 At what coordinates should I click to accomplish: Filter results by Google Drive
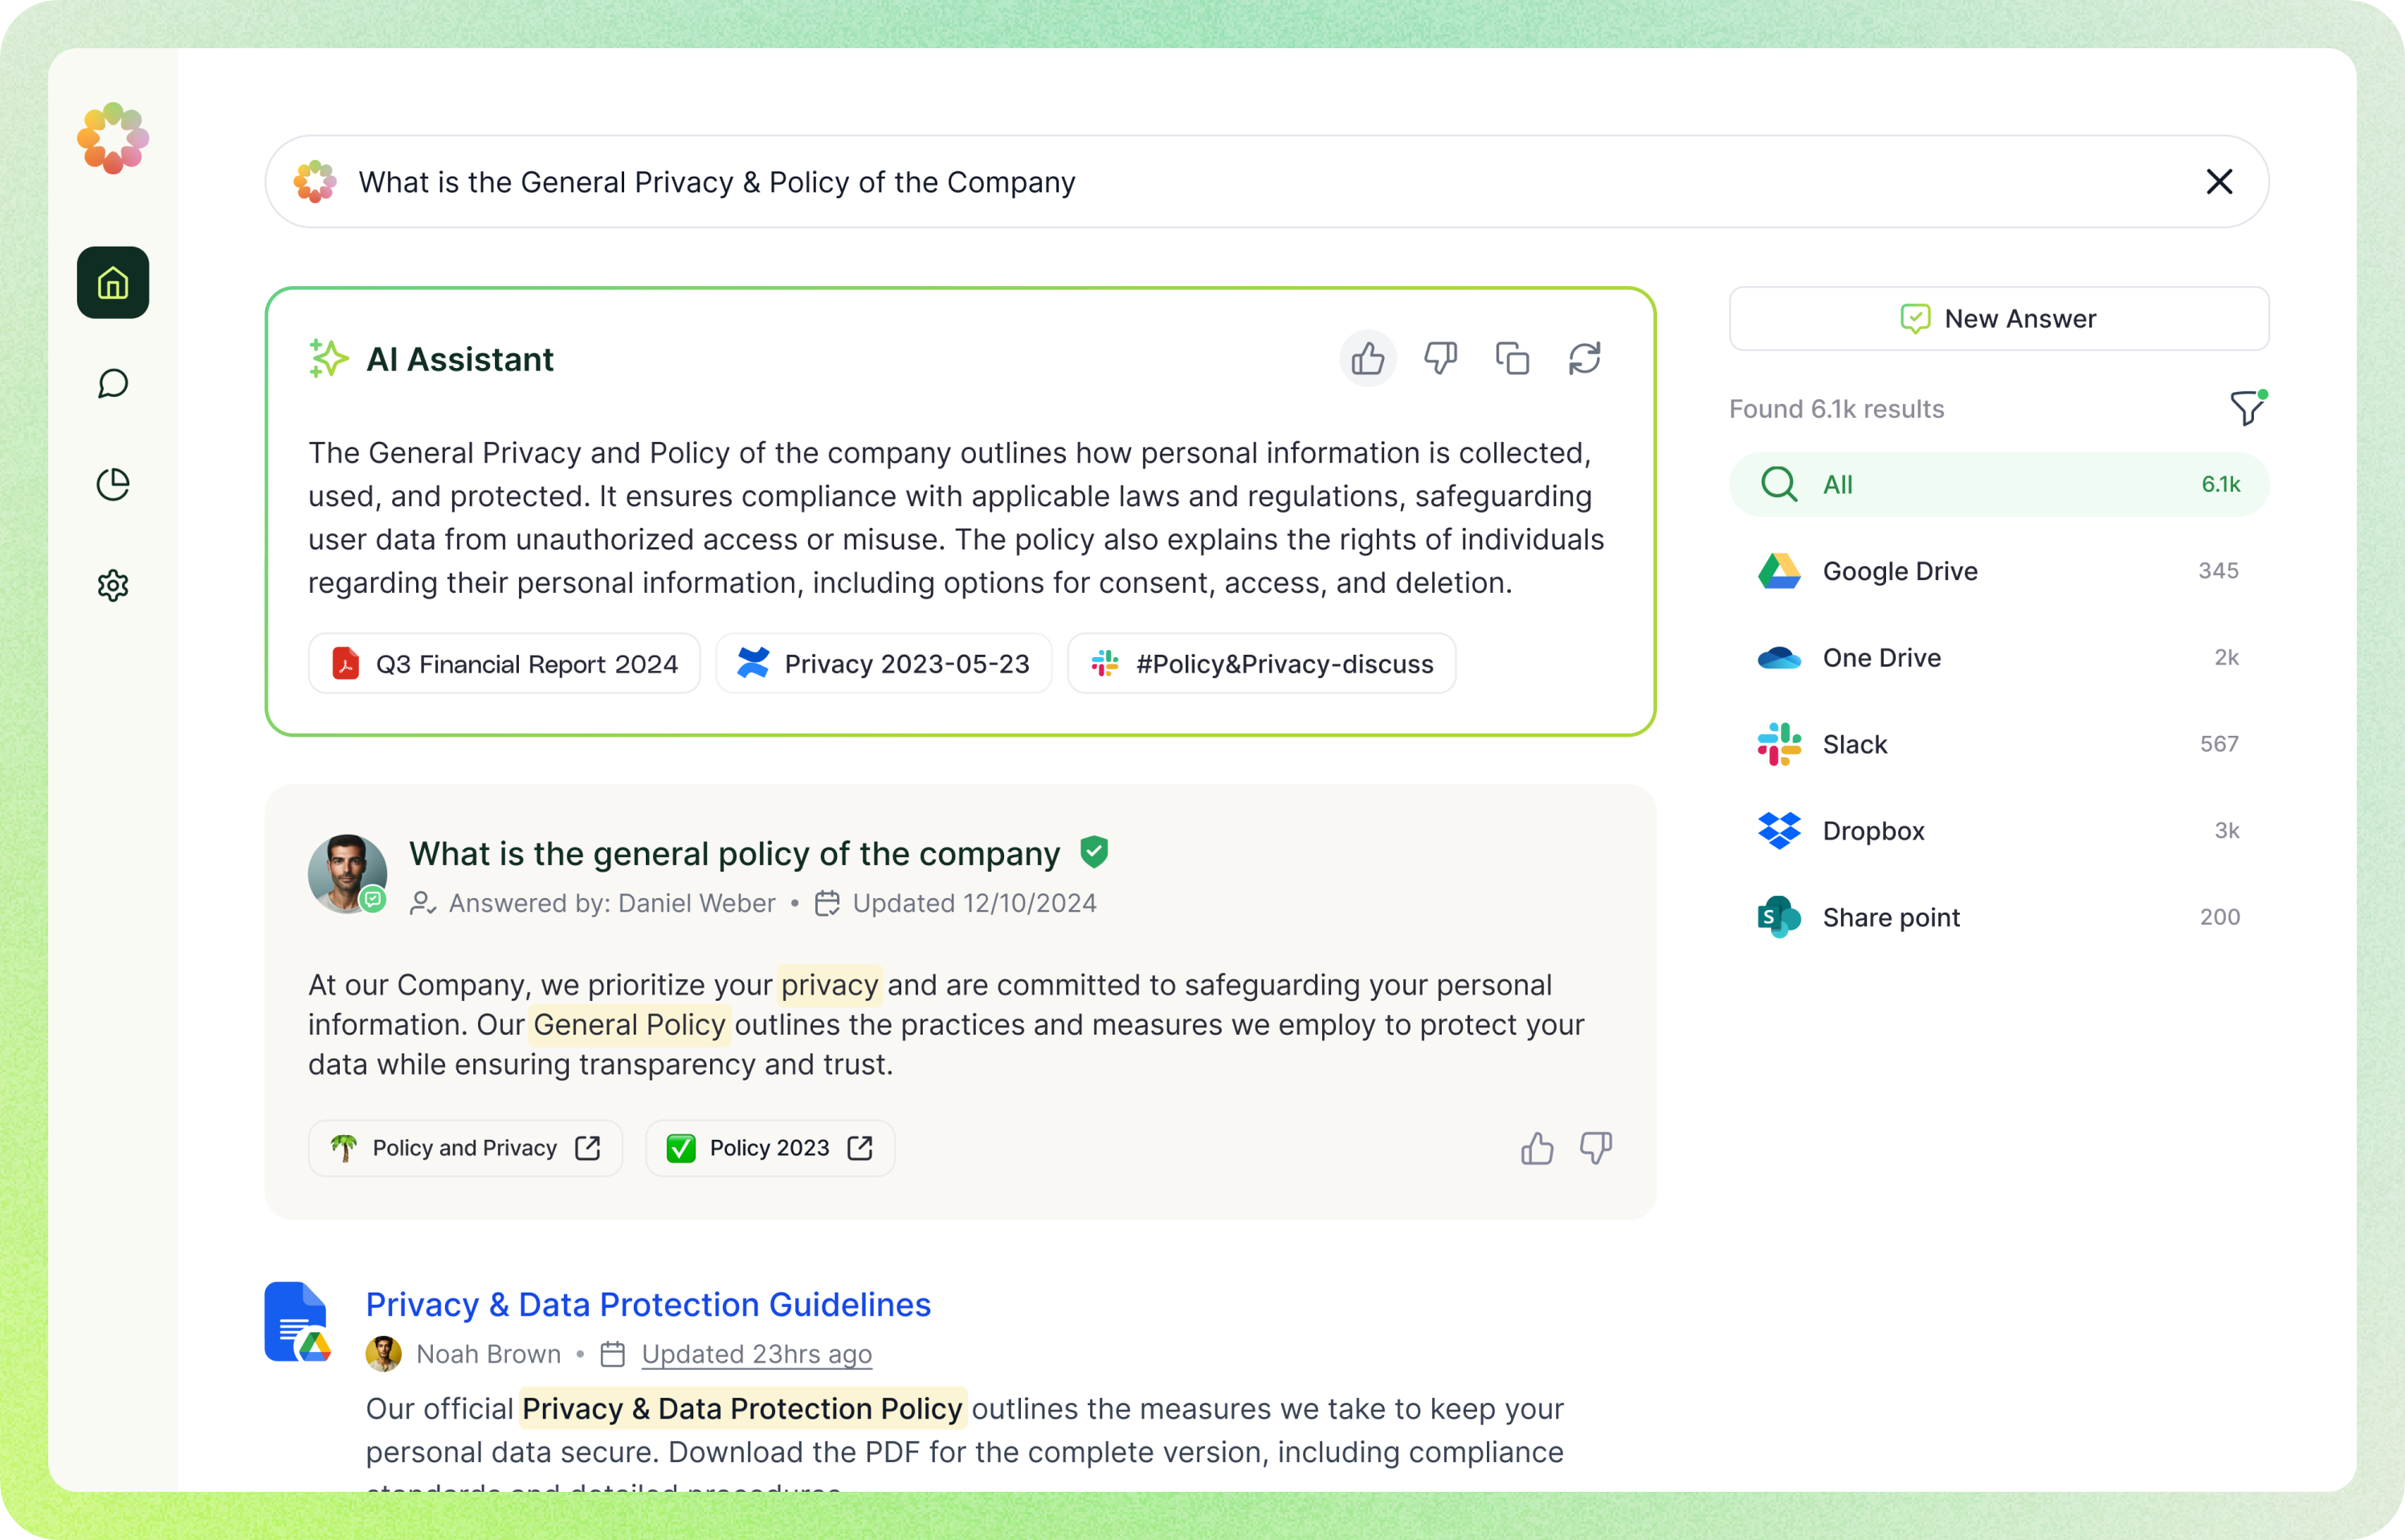click(x=1998, y=571)
